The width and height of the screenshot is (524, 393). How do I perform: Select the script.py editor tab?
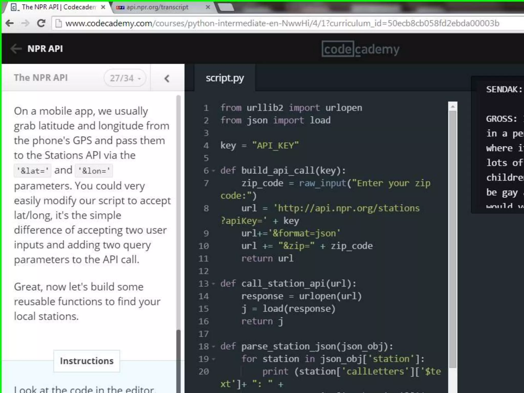[225, 78]
